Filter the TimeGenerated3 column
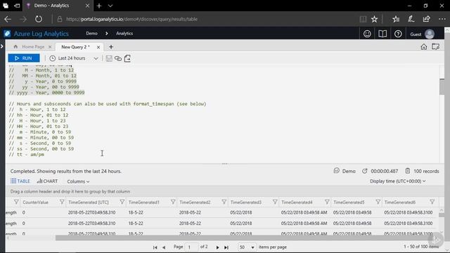This screenshot has width=450, height=253. (275, 202)
